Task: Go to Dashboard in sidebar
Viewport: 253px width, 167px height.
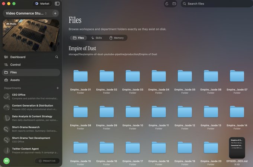Action: 18,57
